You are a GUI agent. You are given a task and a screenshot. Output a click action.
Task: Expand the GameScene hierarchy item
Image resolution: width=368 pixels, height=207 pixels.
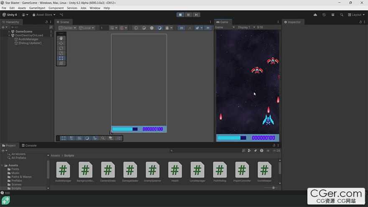tap(9, 31)
